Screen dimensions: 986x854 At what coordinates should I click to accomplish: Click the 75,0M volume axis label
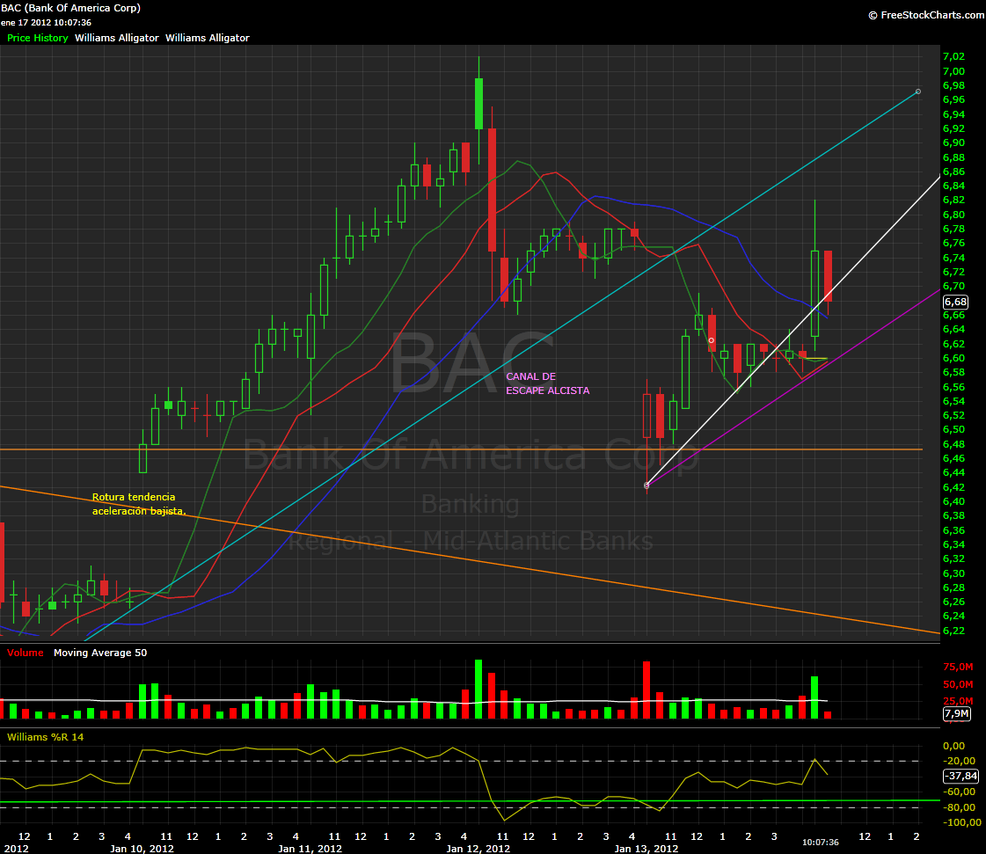pos(959,667)
